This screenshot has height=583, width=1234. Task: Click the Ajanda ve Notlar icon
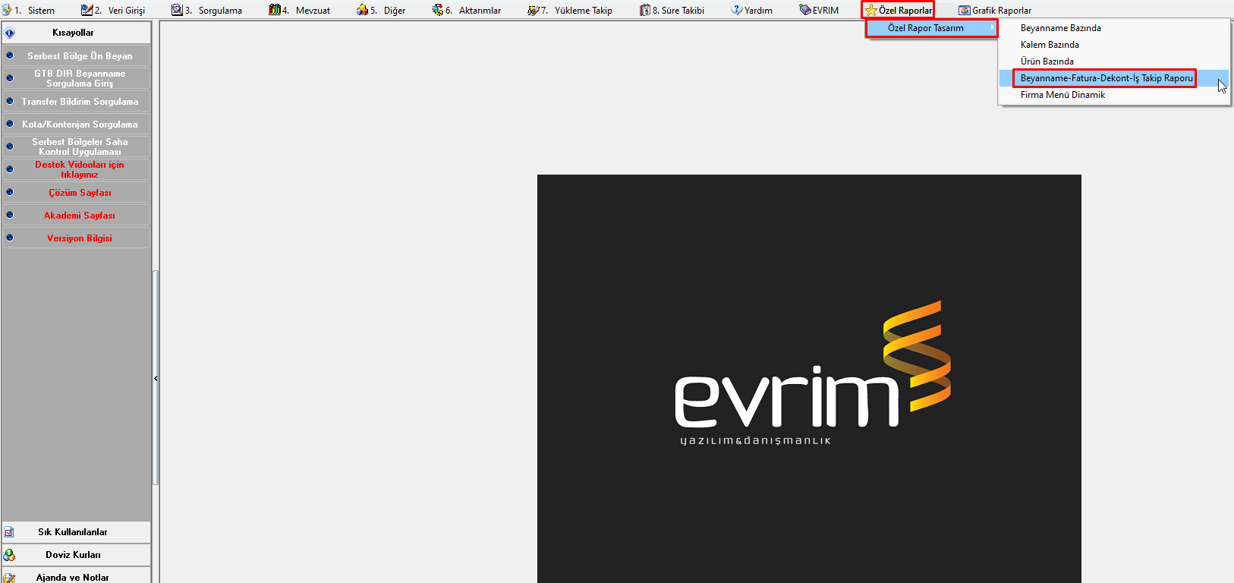tap(9, 577)
